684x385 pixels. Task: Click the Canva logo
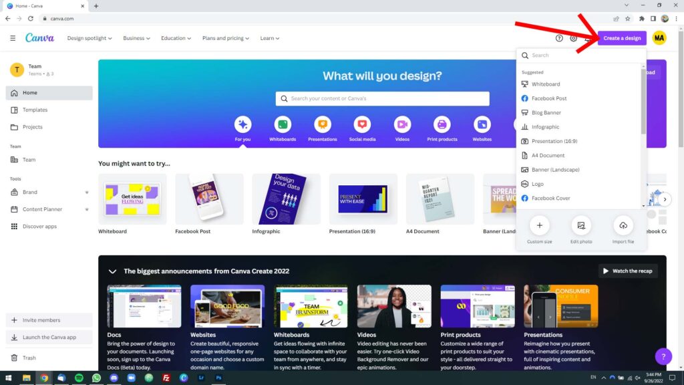tap(39, 38)
